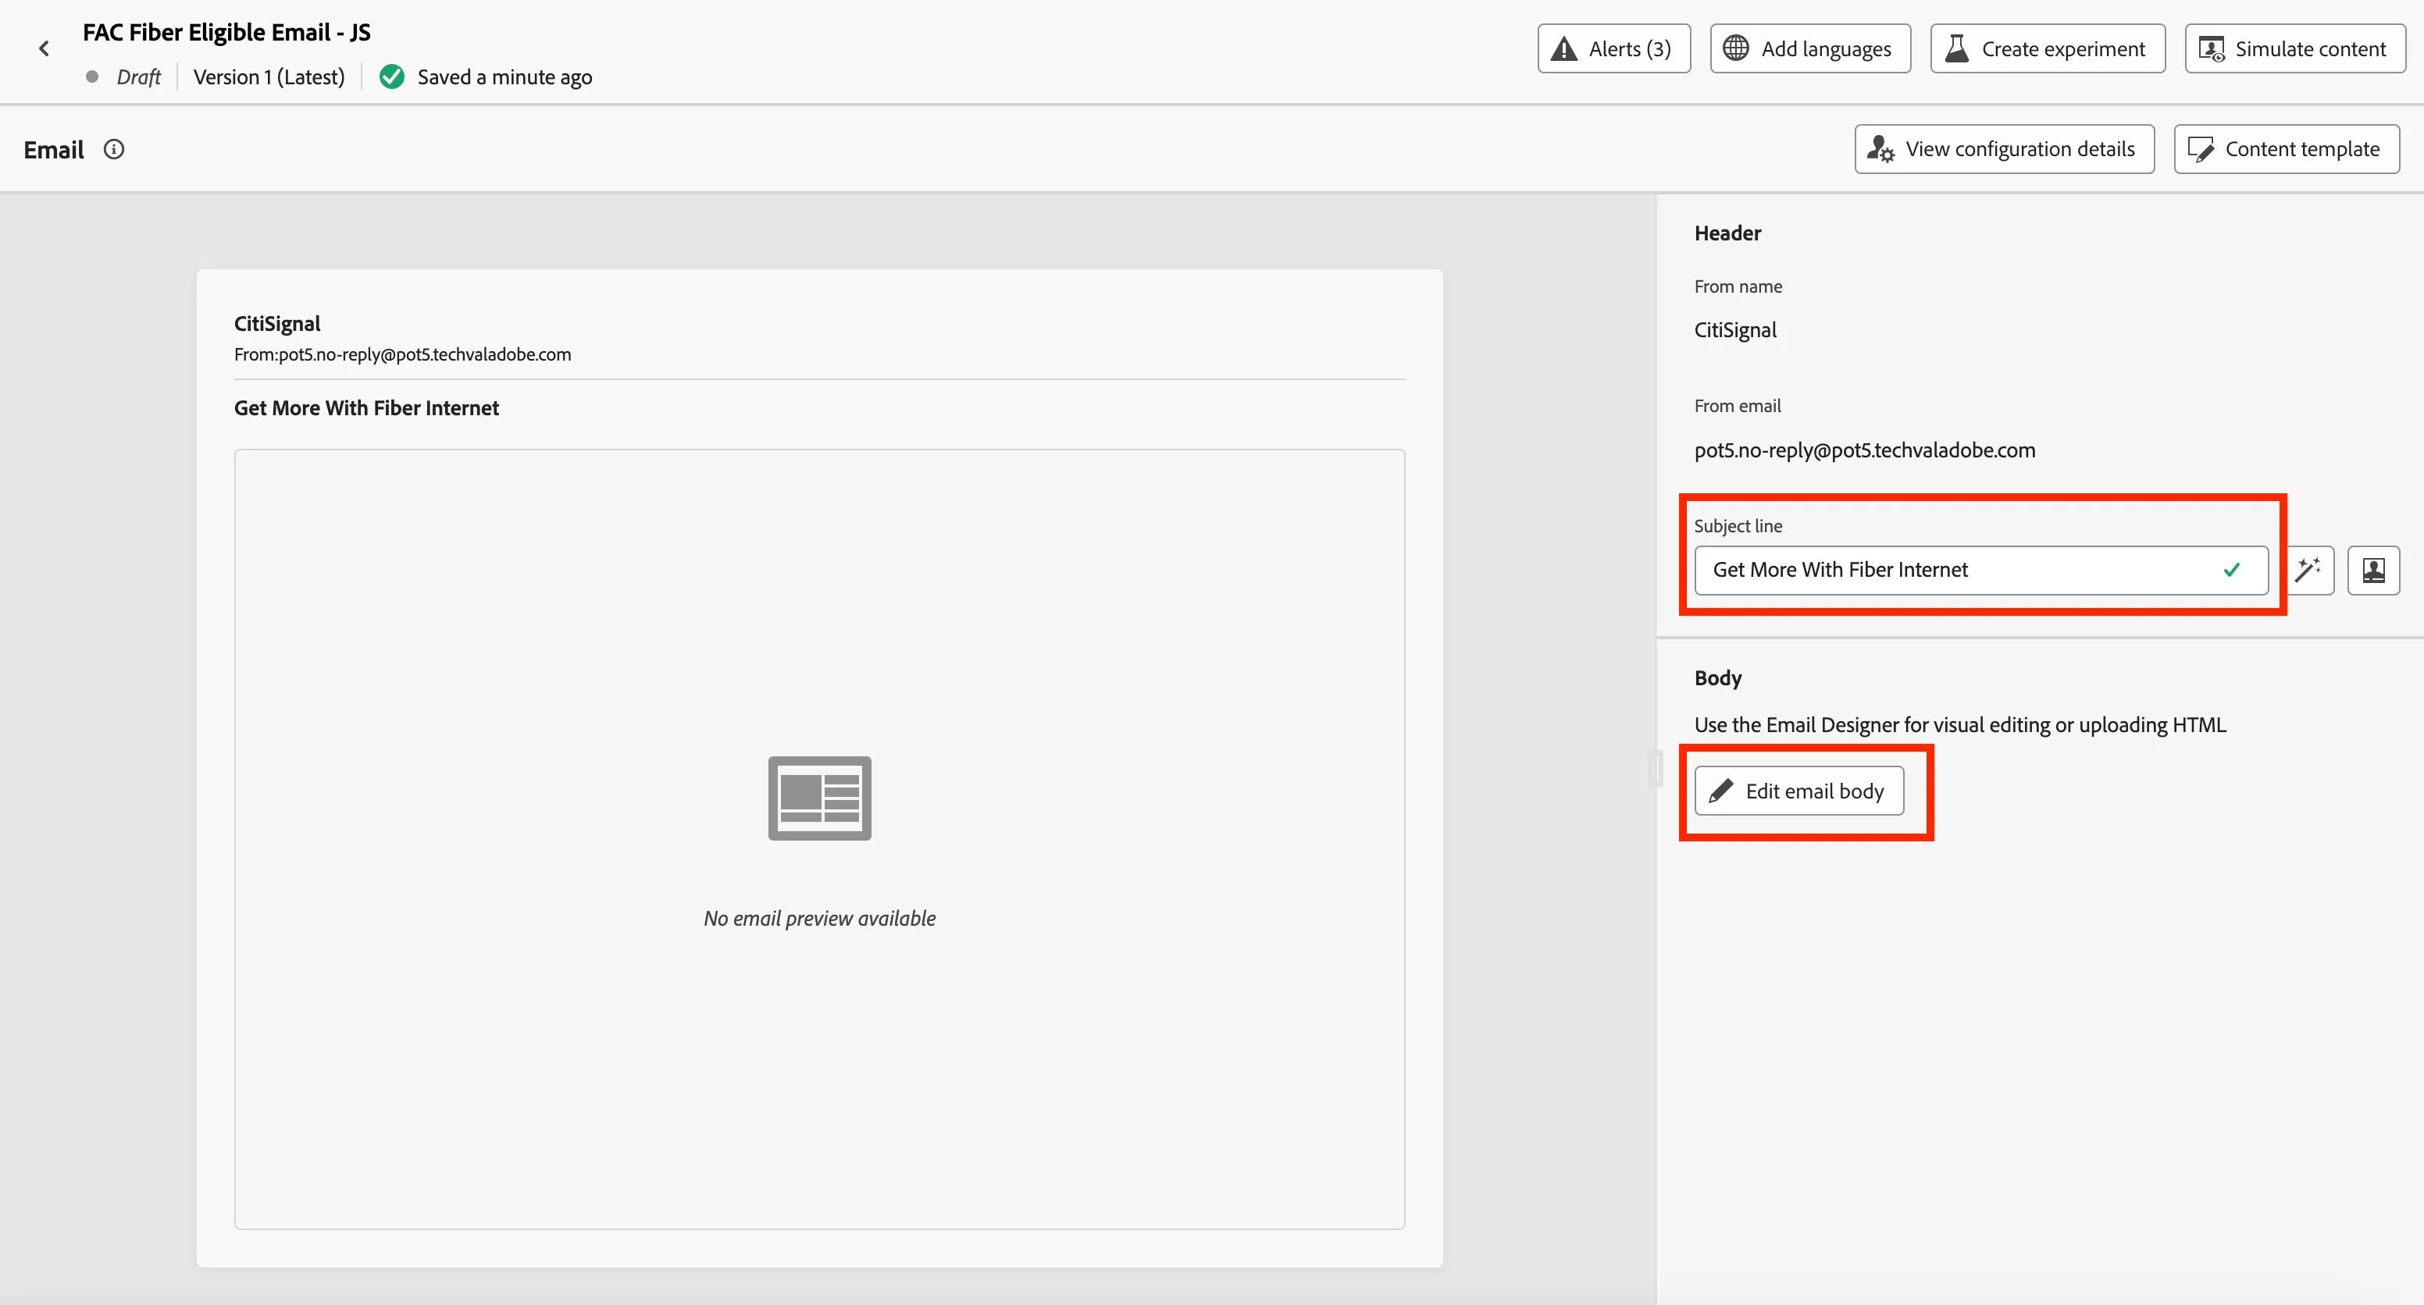This screenshot has width=2424, height=1305.
Task: Click 'No email preview available' message
Action: click(820, 919)
